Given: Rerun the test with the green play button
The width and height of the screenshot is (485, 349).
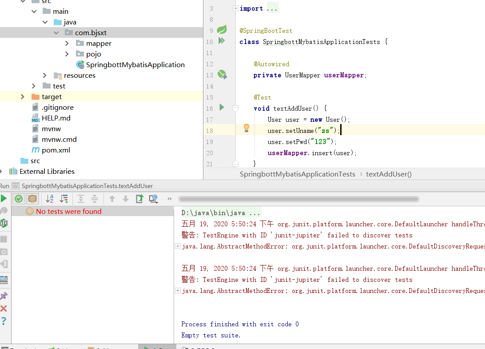Looking at the screenshot, I should pos(4,198).
